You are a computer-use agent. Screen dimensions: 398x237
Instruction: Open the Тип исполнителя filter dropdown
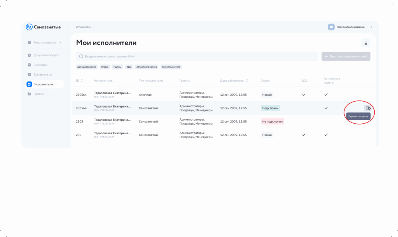tap(171, 67)
